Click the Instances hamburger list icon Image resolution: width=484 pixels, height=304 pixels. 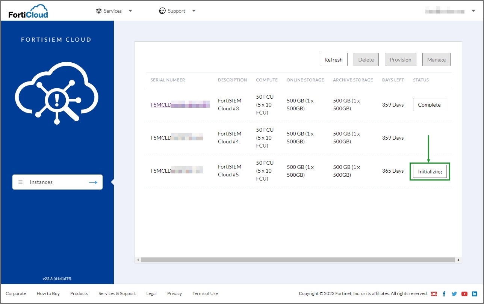21,182
